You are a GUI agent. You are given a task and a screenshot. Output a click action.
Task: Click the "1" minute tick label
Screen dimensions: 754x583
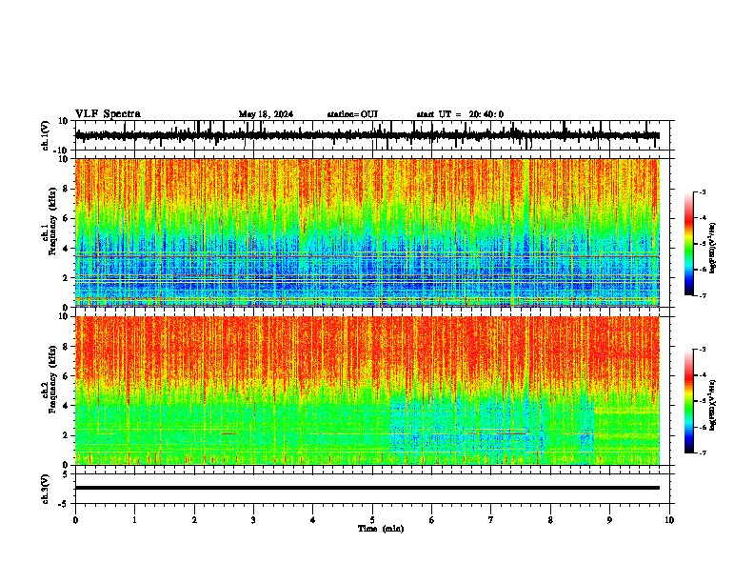134,520
